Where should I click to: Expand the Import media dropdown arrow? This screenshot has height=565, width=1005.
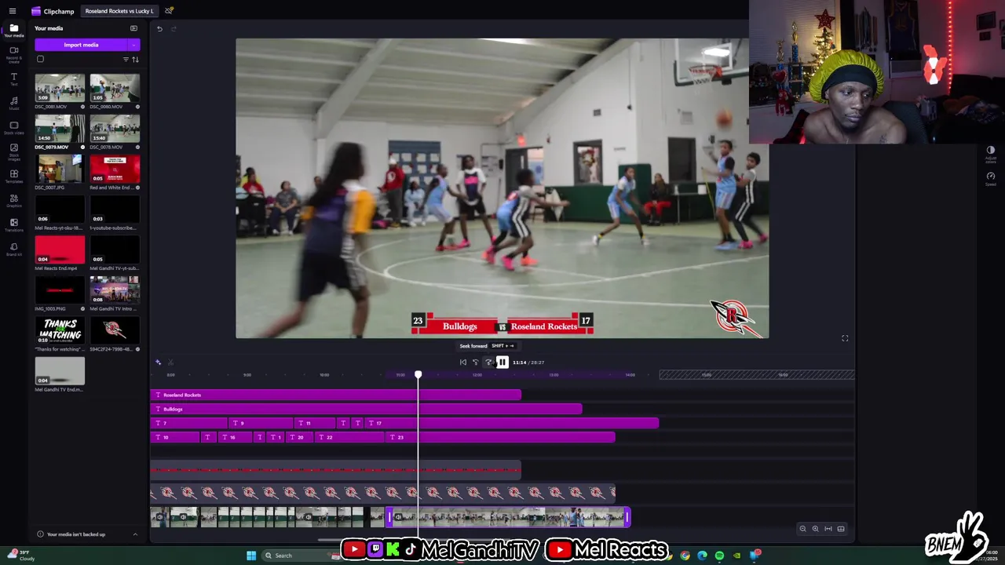click(134, 45)
